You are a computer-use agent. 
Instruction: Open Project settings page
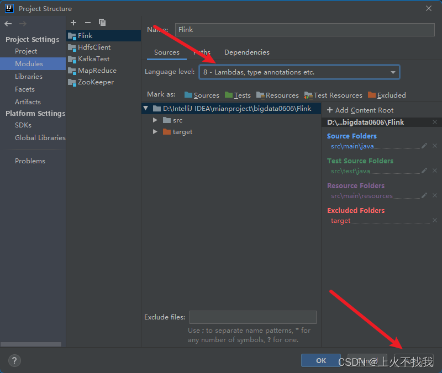(26, 51)
